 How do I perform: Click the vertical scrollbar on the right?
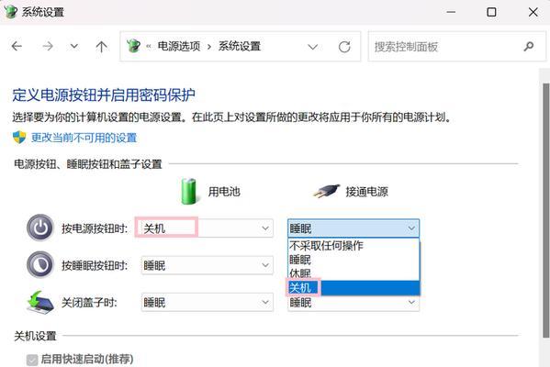pos(545,210)
